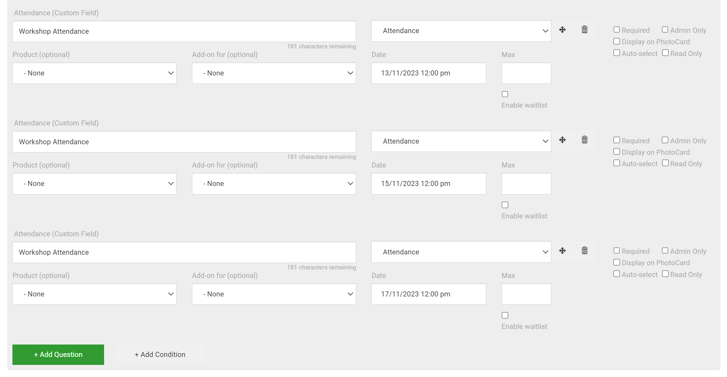Click move icon for 17/11/2023 attendance field
The height and width of the screenshot is (377, 727).
(x=562, y=251)
